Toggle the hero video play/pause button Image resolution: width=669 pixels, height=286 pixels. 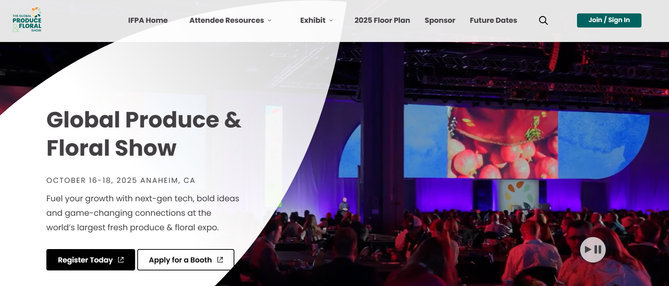click(x=593, y=250)
